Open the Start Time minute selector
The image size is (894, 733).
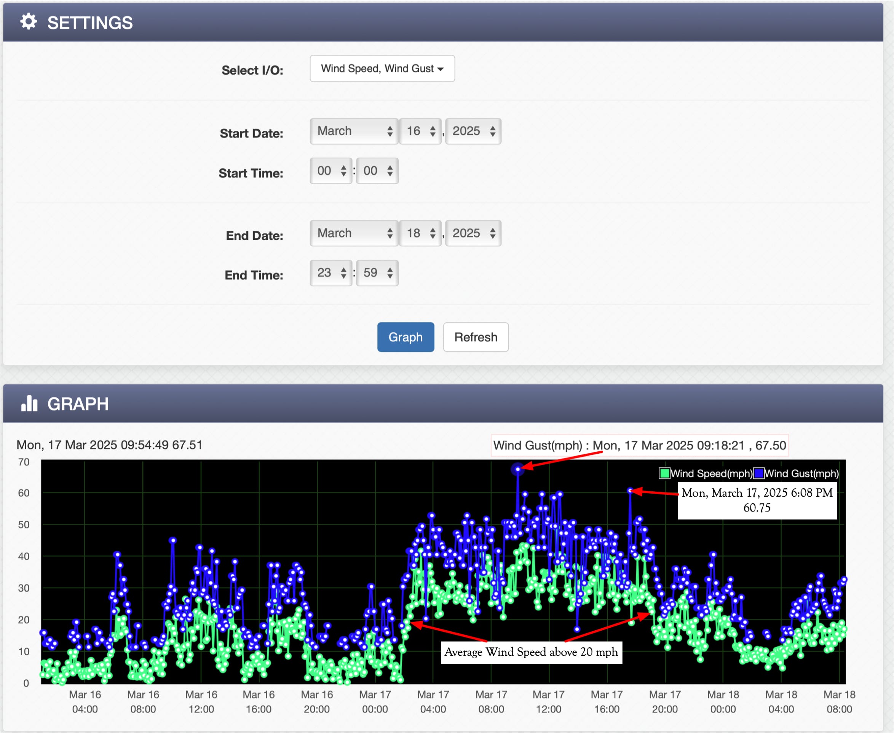pyautogui.click(x=377, y=171)
